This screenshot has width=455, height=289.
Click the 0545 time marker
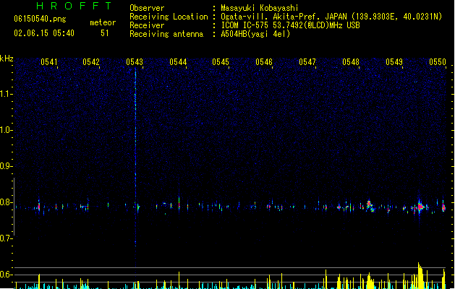click(221, 62)
